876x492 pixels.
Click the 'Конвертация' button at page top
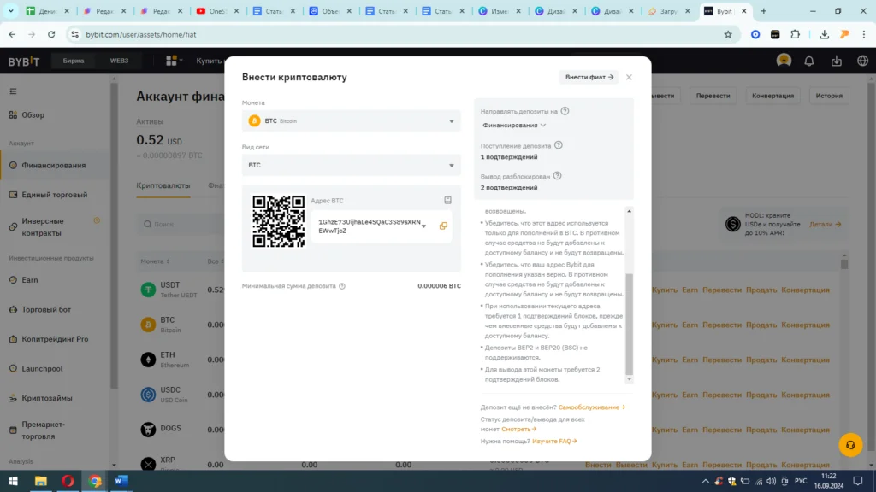pyautogui.click(x=772, y=96)
